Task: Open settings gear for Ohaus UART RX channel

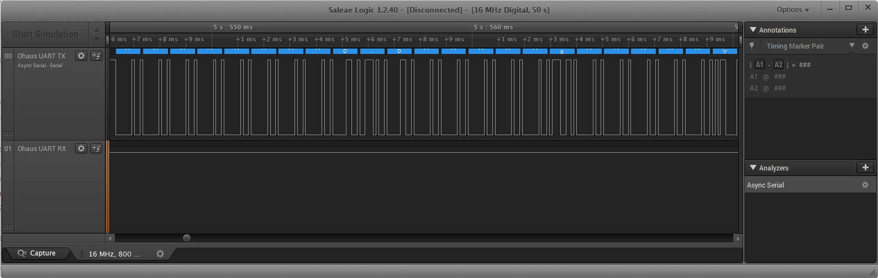Action: (81, 148)
